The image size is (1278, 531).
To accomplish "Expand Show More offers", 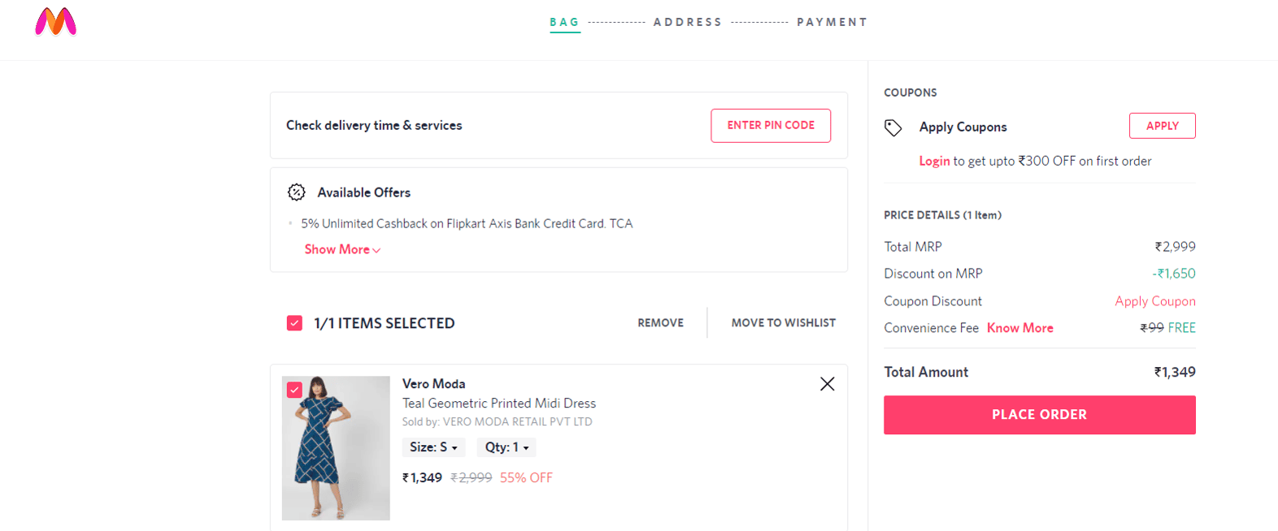I will [x=342, y=249].
